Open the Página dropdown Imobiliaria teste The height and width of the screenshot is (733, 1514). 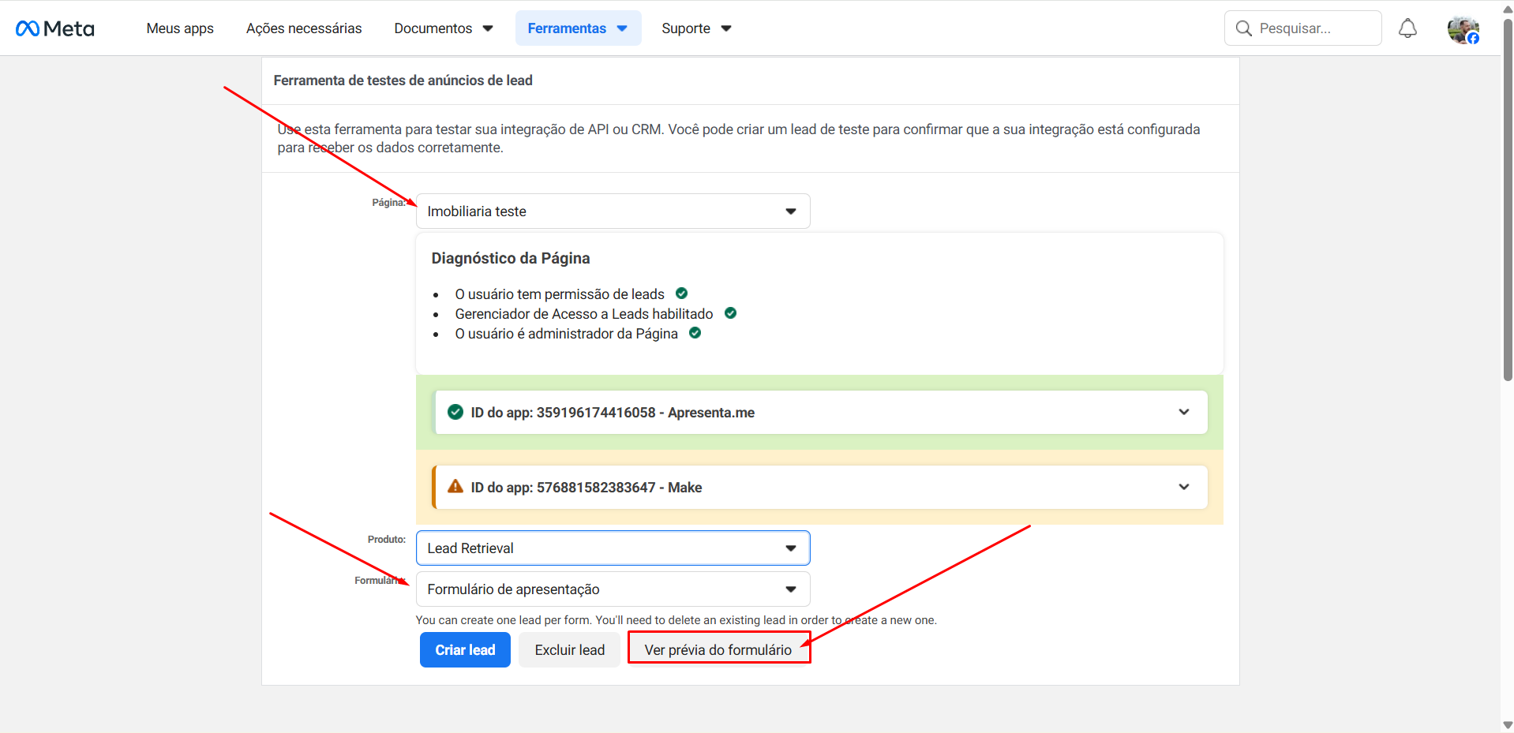pyautogui.click(x=613, y=211)
